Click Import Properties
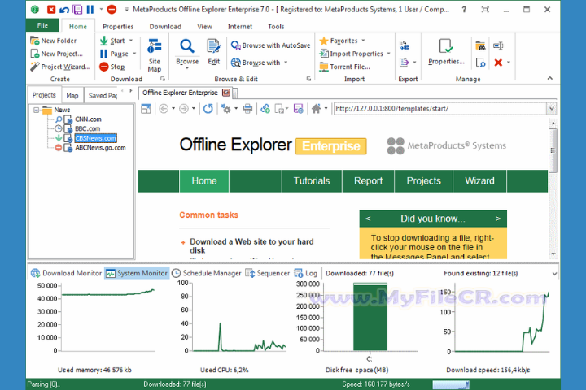Viewport: 586px width, 390px height. tap(352, 54)
